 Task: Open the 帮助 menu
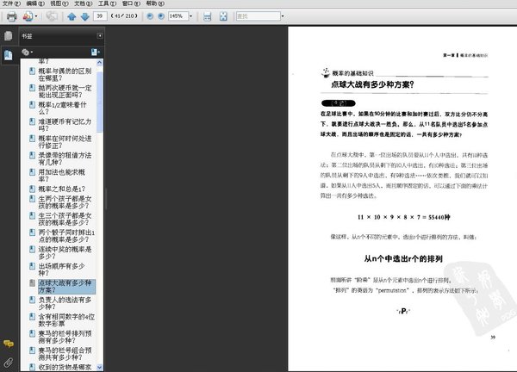point(155,3)
